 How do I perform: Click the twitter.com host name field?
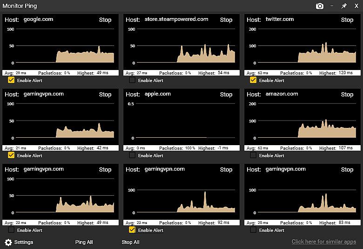[x=280, y=19]
